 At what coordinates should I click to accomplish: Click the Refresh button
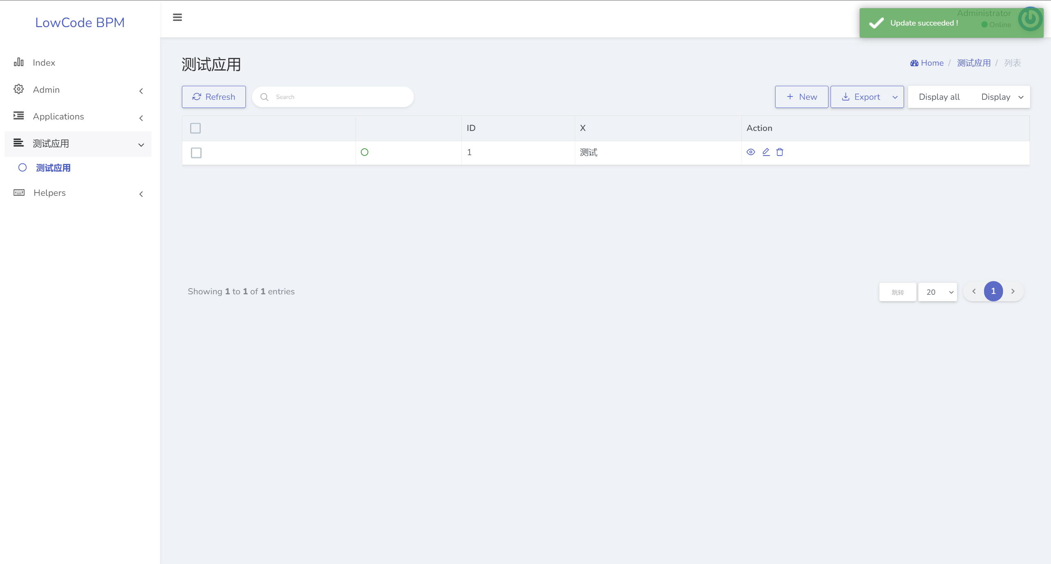(214, 97)
